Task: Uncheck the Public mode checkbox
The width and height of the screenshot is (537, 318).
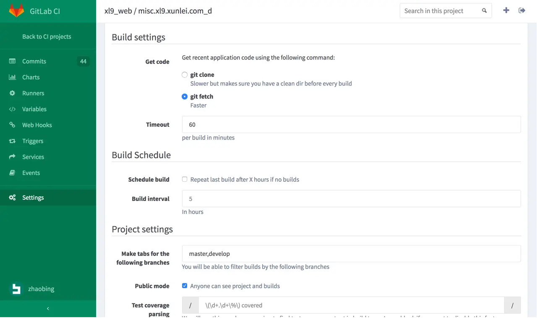Action: [x=185, y=286]
